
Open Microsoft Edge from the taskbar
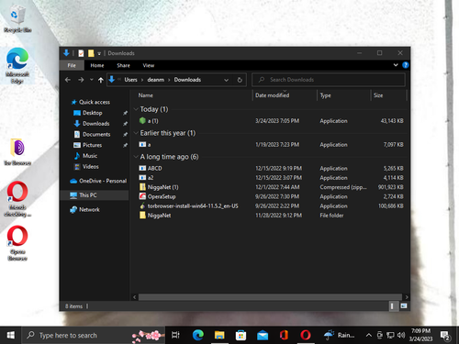[198, 335]
